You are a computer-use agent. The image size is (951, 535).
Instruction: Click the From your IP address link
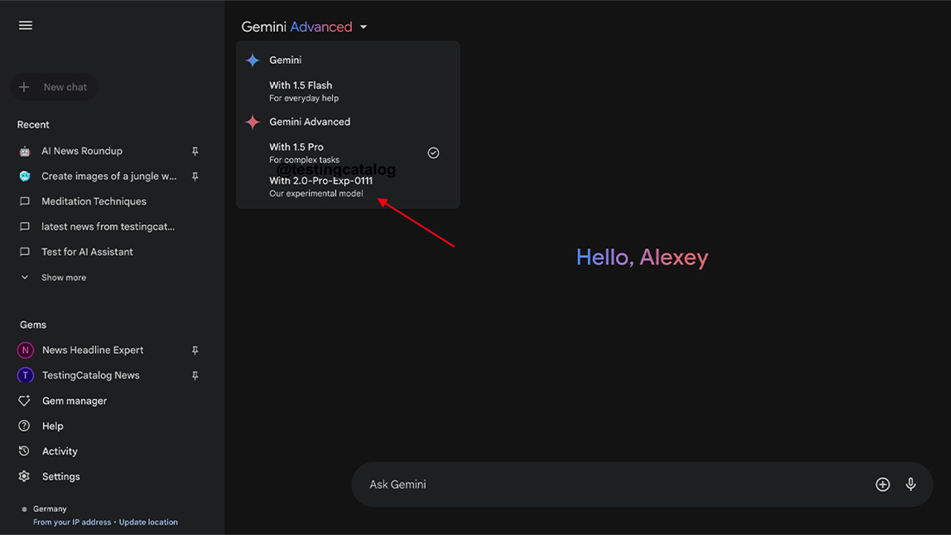tap(72, 522)
